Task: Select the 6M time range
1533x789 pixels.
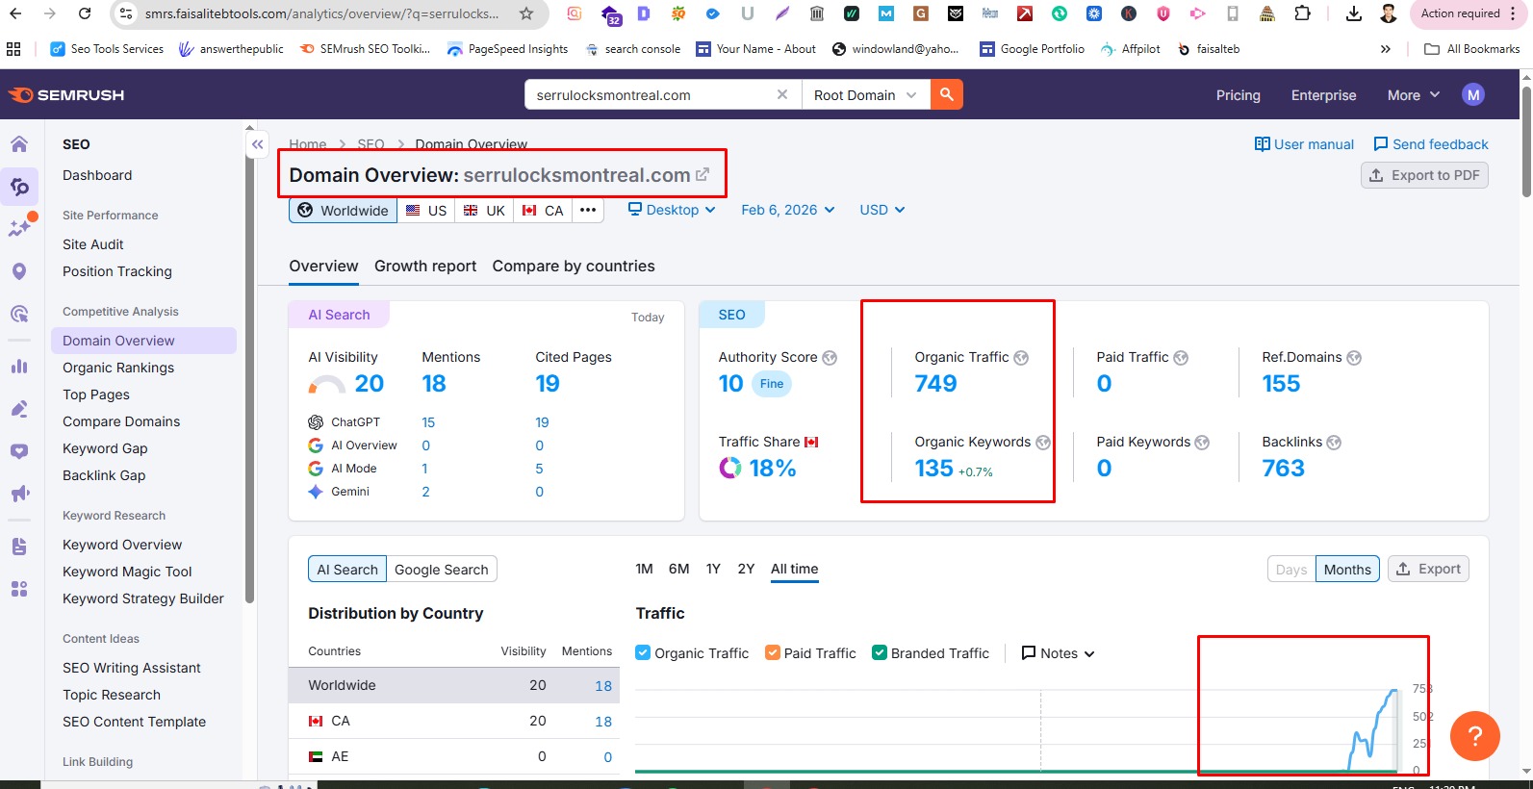Action: (x=679, y=569)
